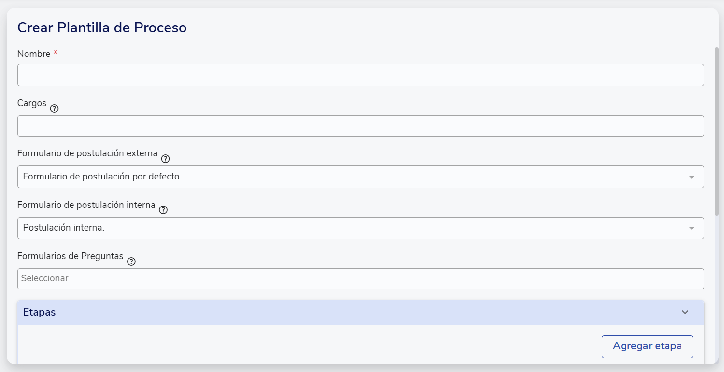Select the 'Formulario de postulación por defecto' text

pyautogui.click(x=101, y=177)
